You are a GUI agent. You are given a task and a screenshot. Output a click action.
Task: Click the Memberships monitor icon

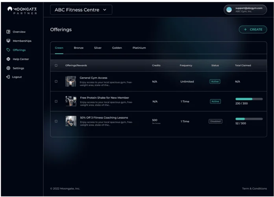click(x=8, y=41)
